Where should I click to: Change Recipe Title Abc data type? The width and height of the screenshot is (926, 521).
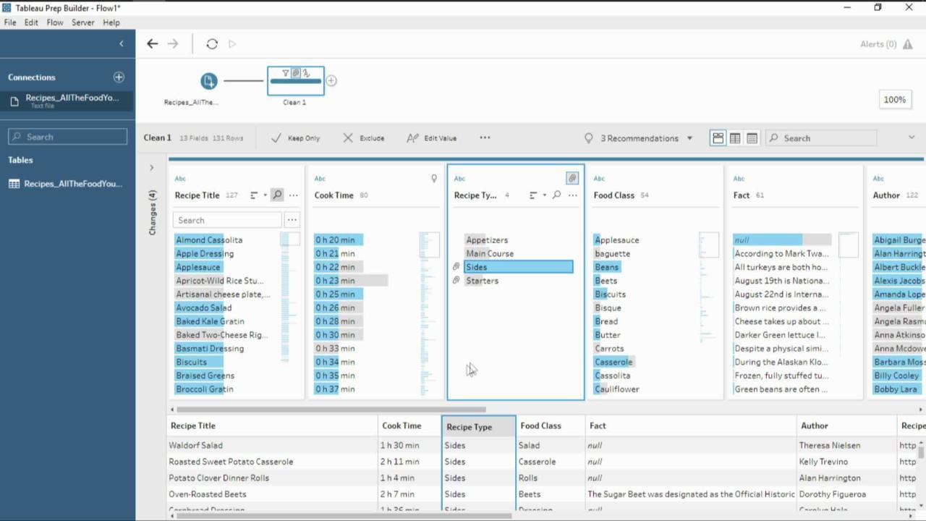pos(180,179)
